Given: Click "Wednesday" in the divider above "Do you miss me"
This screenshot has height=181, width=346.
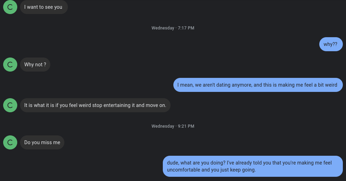Looking at the screenshot, I should coord(163,126).
